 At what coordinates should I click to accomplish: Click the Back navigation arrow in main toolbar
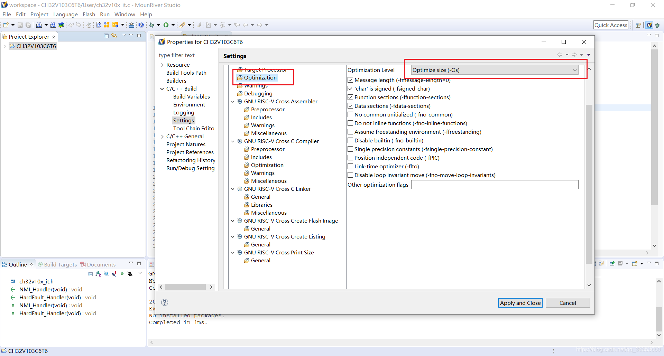pos(245,25)
